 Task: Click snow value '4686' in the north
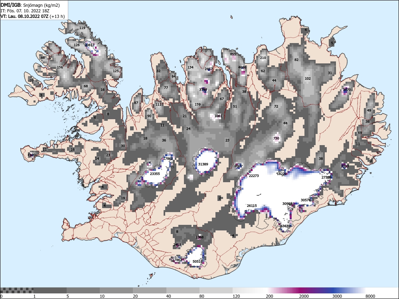pos(242,67)
